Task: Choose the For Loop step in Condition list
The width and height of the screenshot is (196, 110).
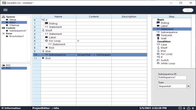Action: (x=166, y=54)
